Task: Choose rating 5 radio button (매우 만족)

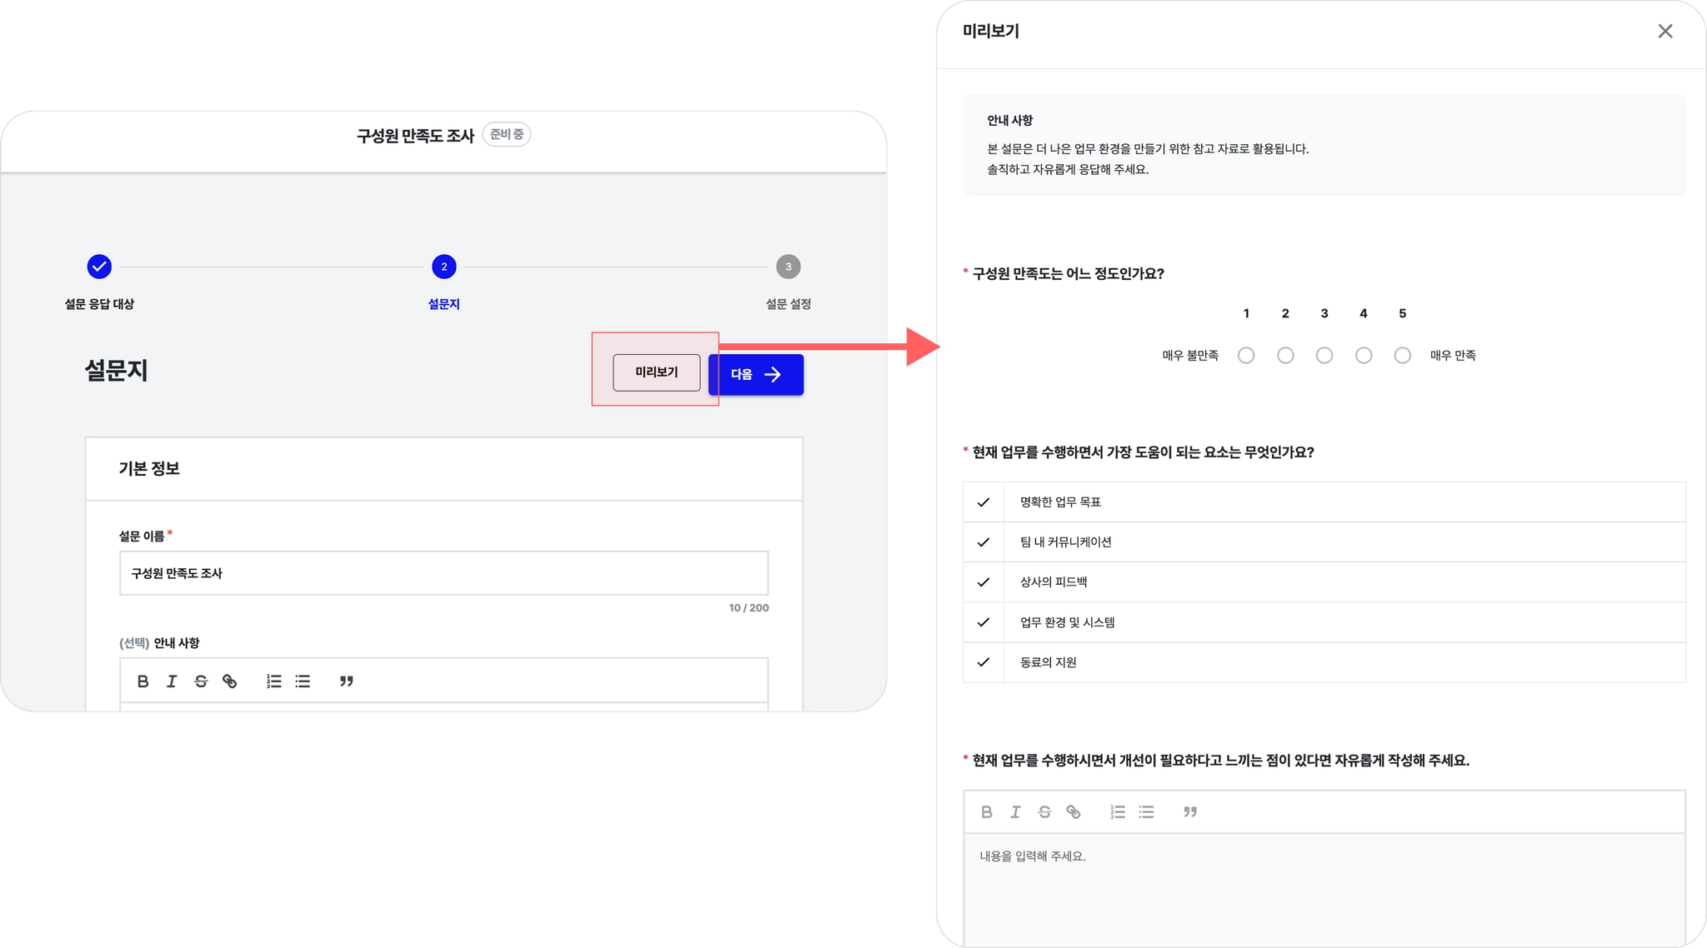Action: click(x=1403, y=356)
